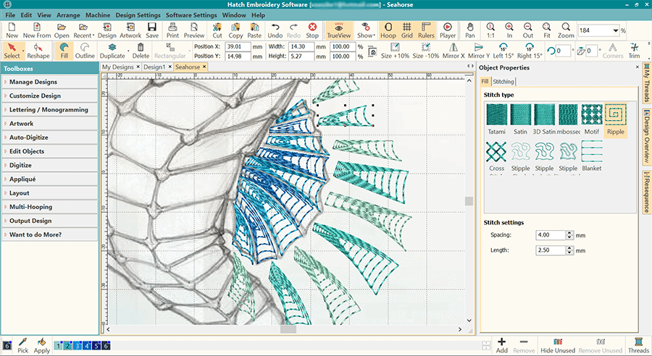
Task: Select color swatch number 3
Action: coord(78,346)
